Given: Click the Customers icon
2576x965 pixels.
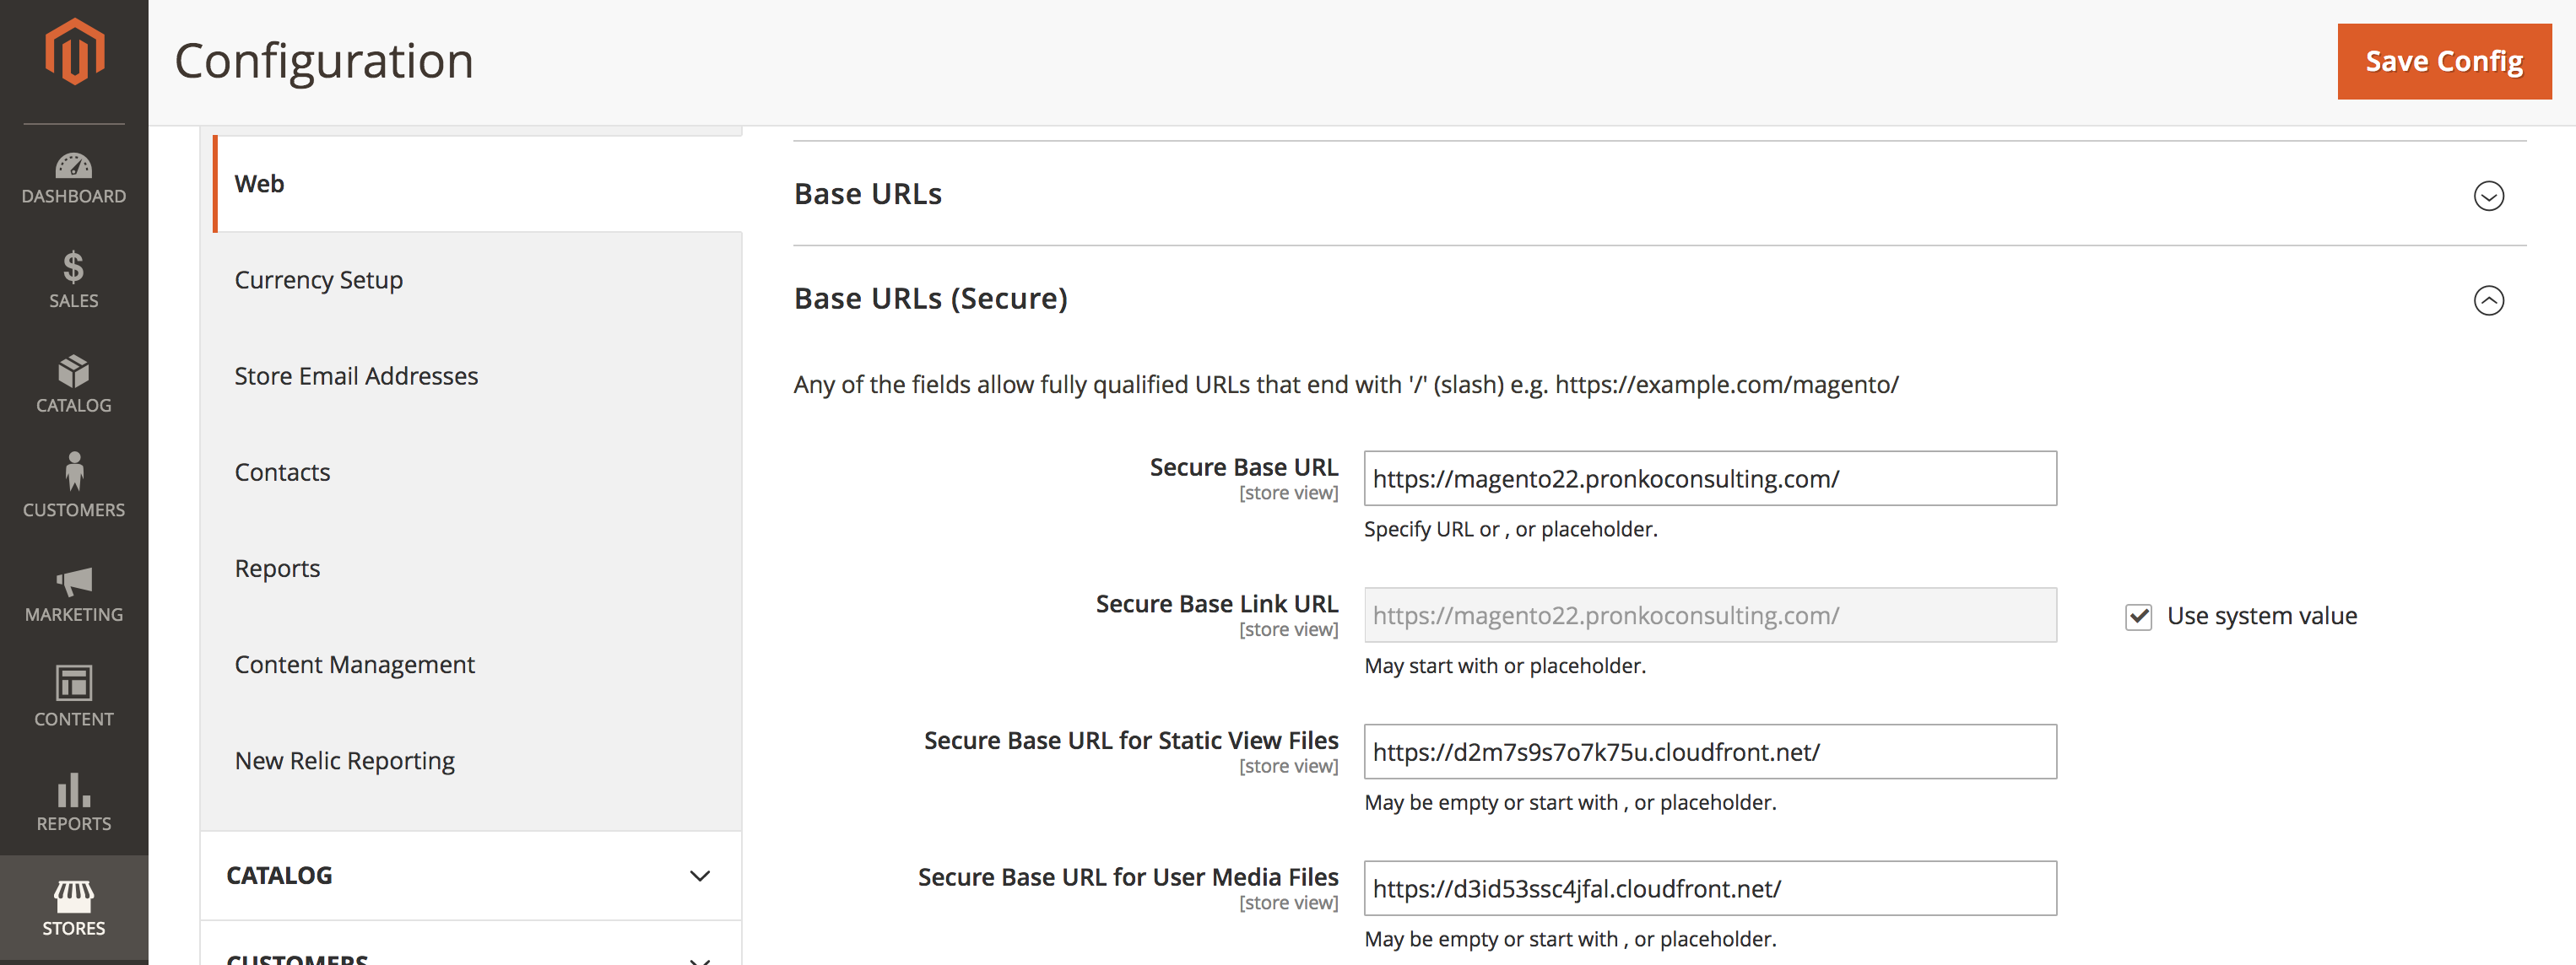Looking at the screenshot, I should [x=73, y=484].
